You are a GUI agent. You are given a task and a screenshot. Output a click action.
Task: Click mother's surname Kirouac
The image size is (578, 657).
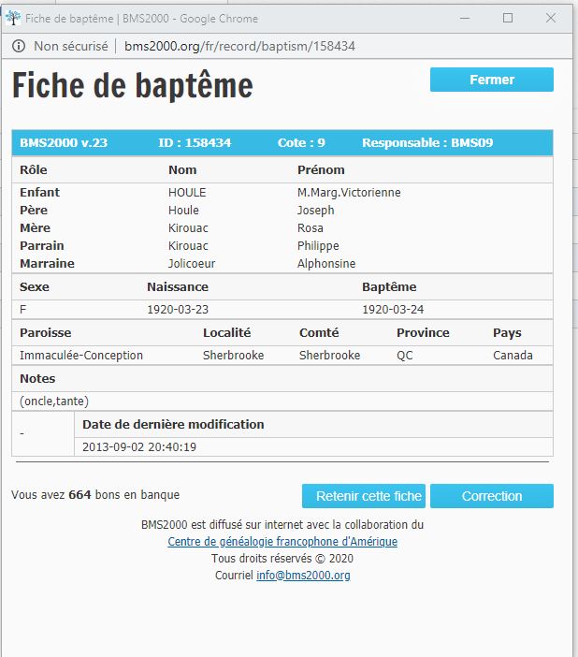click(188, 228)
